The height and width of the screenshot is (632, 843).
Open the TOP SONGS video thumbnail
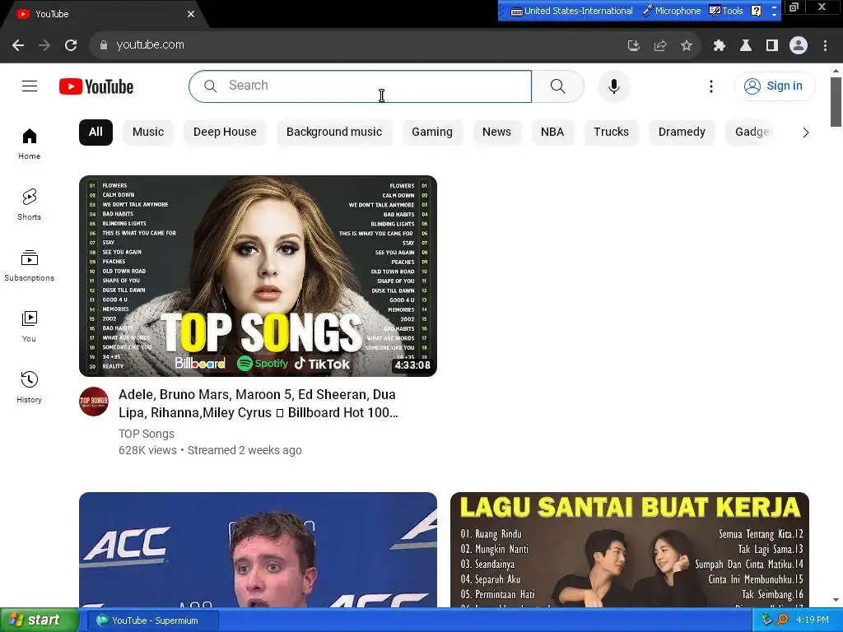258,276
